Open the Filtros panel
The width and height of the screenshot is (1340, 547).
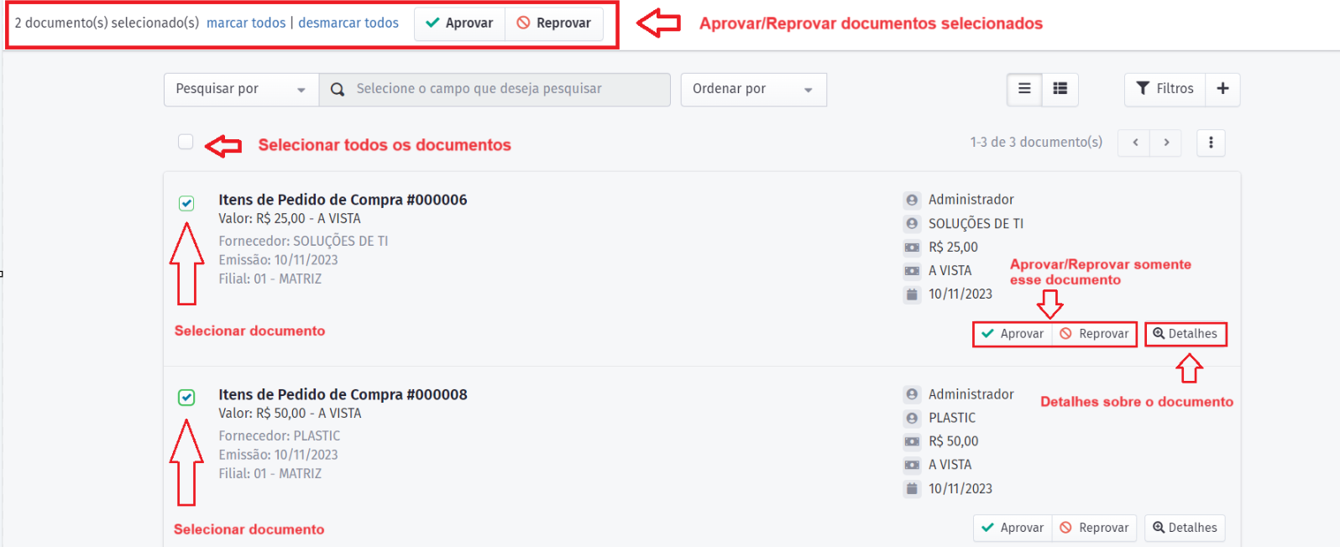click(x=1165, y=89)
